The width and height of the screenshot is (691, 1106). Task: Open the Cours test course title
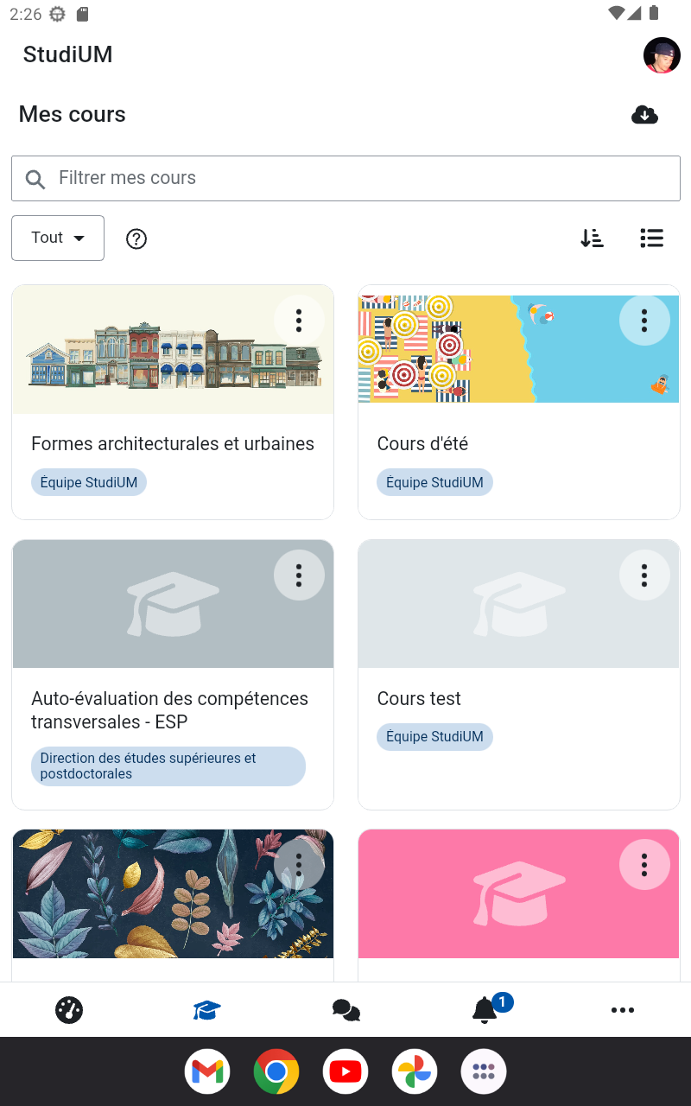(x=419, y=699)
